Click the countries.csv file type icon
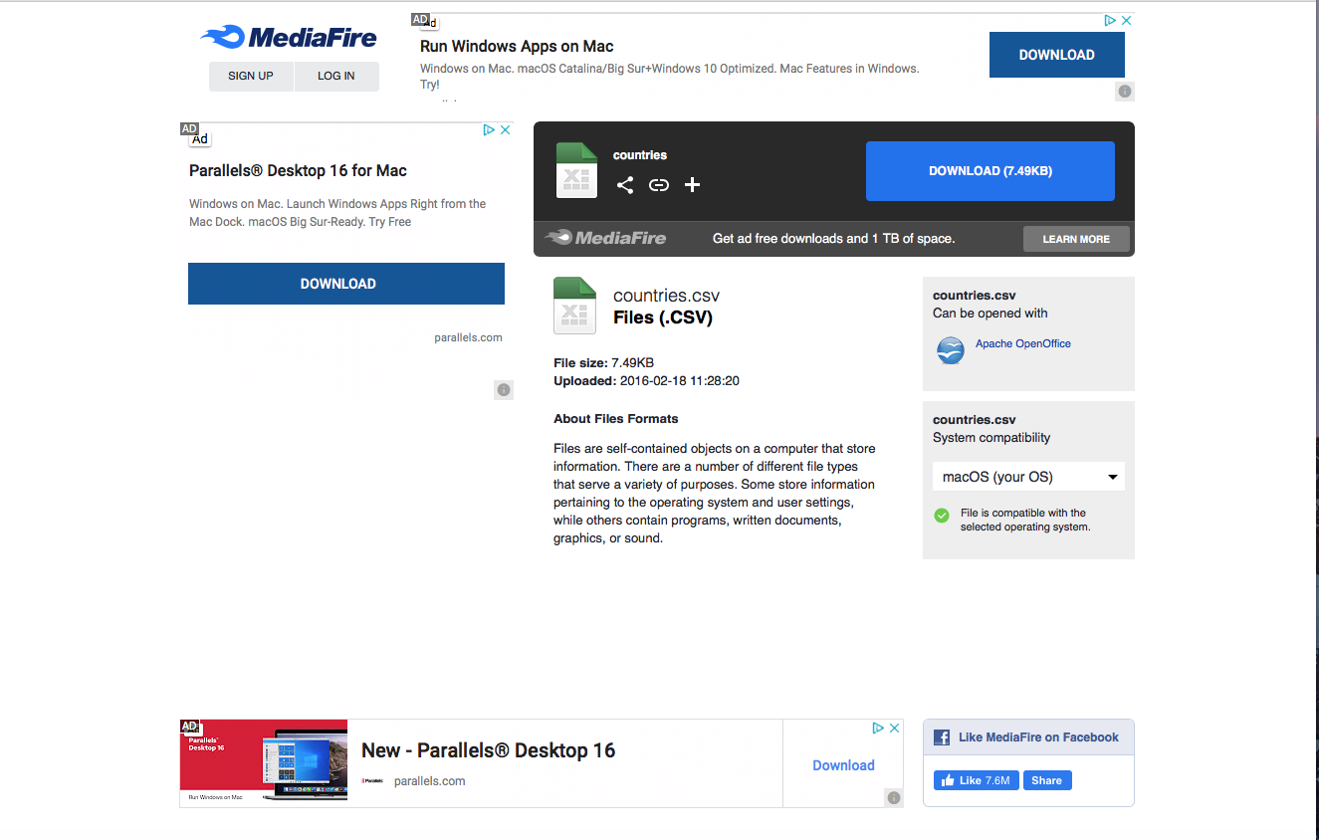 click(574, 306)
